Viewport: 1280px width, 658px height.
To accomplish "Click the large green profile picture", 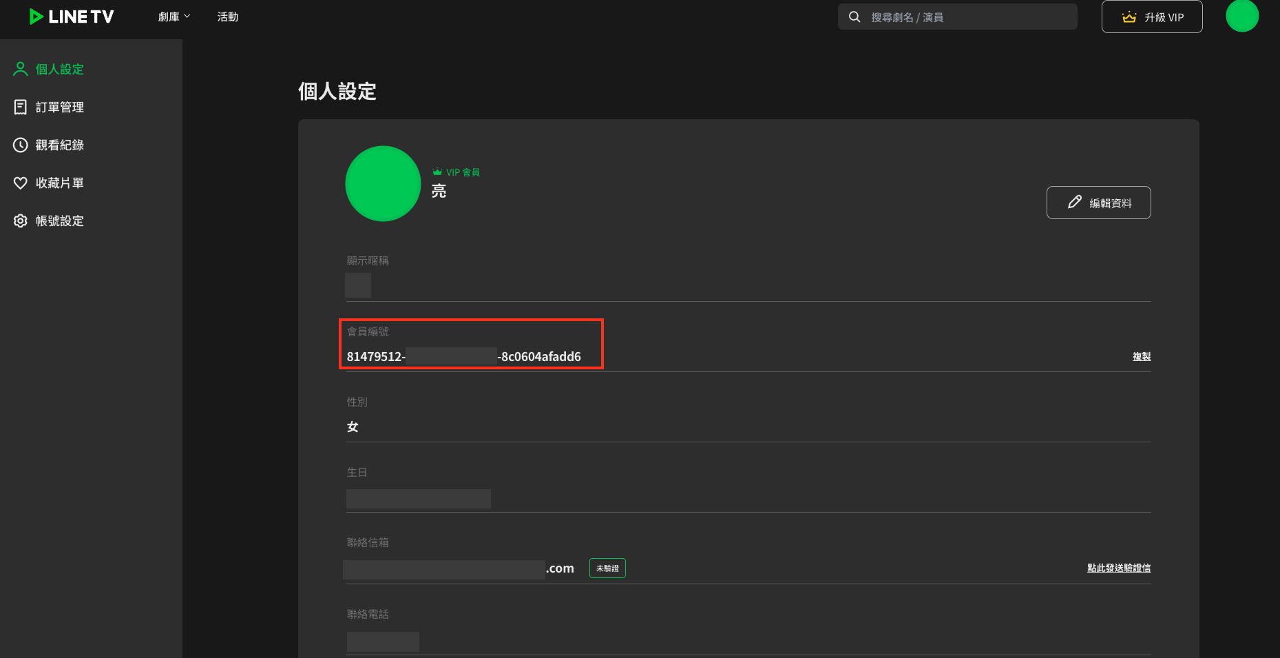I will [383, 183].
